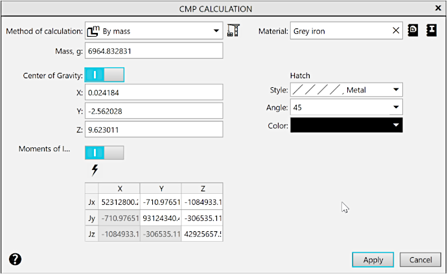Open help with the question mark icon
The width and height of the screenshot is (447, 274).
click(16, 259)
